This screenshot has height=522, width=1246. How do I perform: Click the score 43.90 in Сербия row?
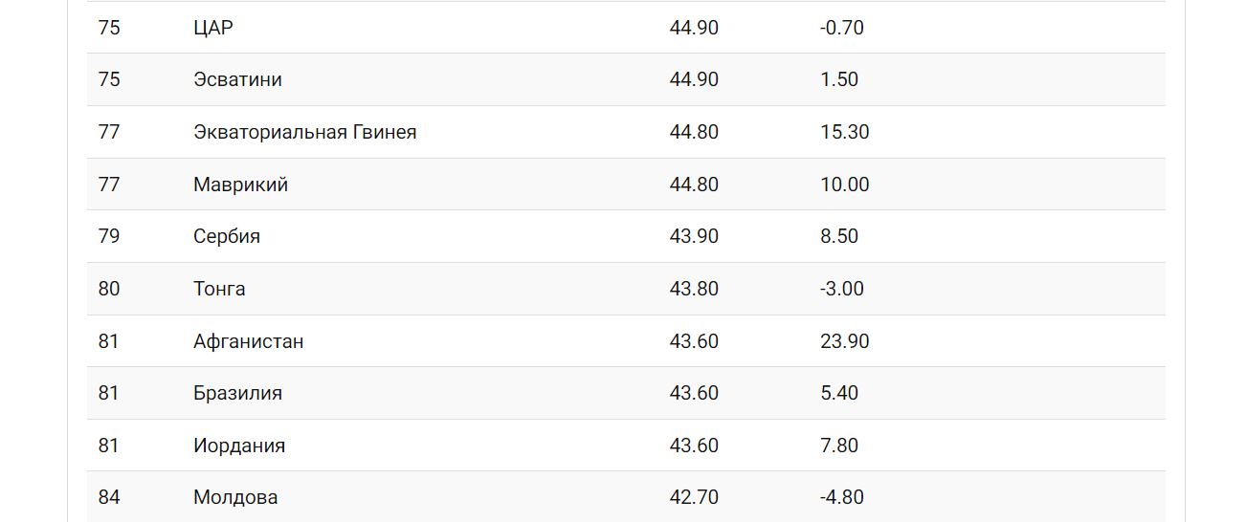pos(694,236)
